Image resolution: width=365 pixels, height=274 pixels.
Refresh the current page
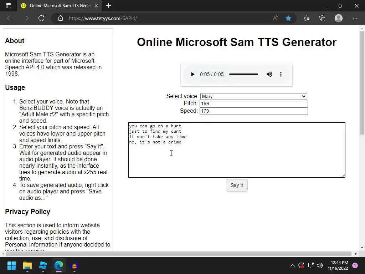(41, 18)
